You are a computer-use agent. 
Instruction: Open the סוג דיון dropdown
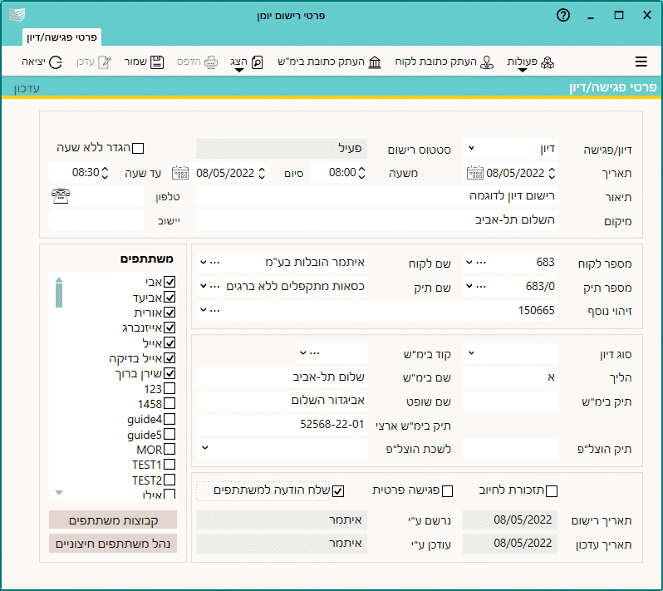click(x=471, y=352)
